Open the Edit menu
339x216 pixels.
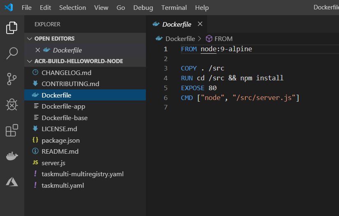point(45,7)
